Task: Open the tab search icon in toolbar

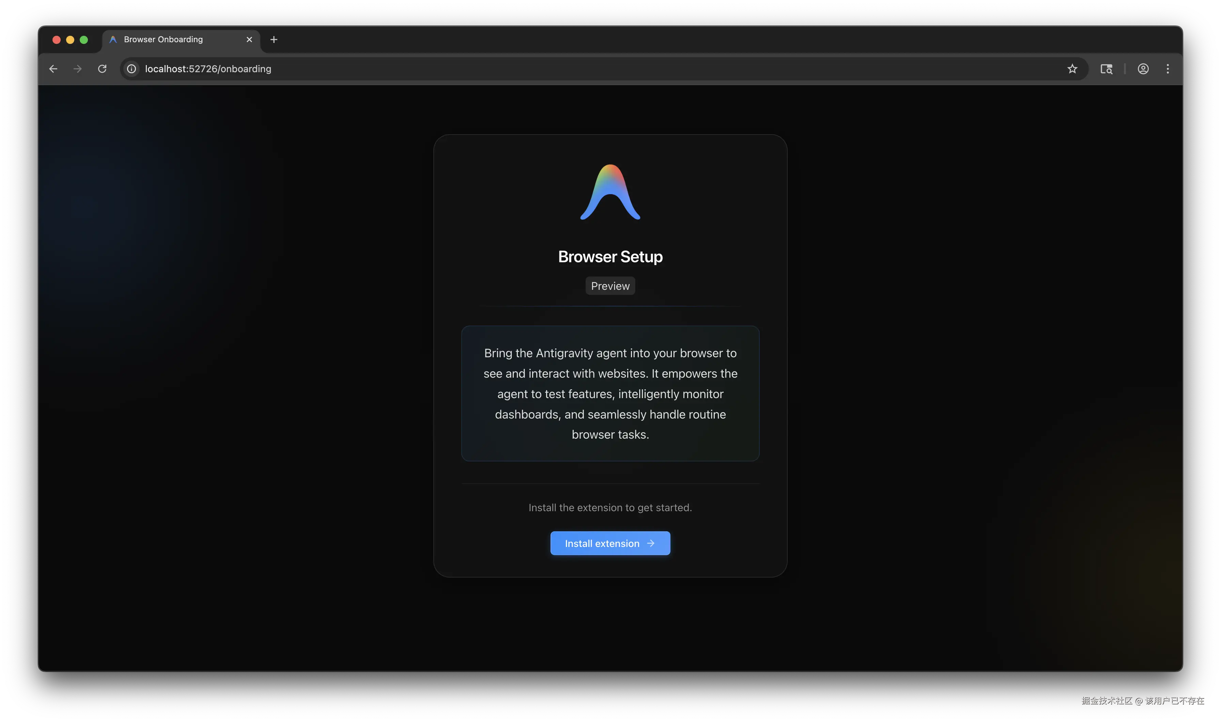Action: (1106, 68)
